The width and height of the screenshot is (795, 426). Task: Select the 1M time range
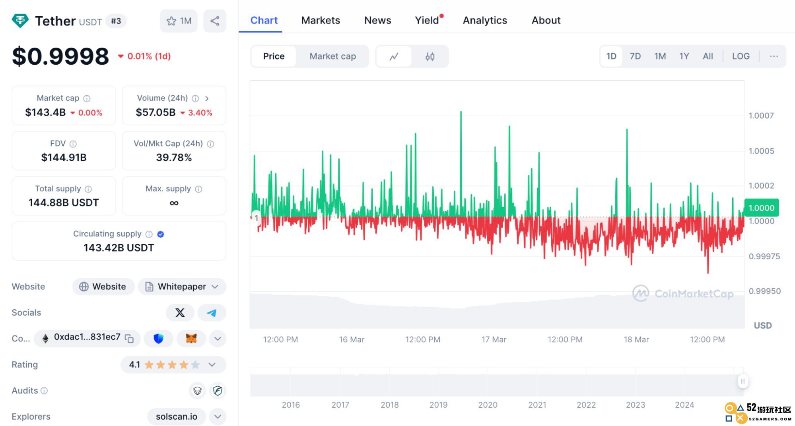pos(660,56)
